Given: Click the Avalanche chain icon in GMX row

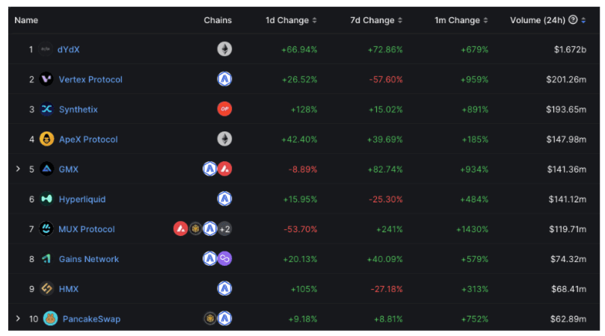Looking at the screenshot, I should tap(224, 169).
